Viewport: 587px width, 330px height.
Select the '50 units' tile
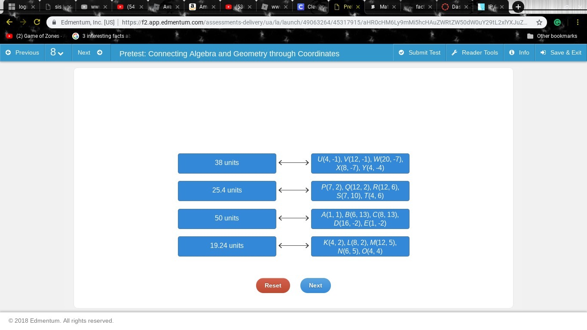(x=227, y=219)
